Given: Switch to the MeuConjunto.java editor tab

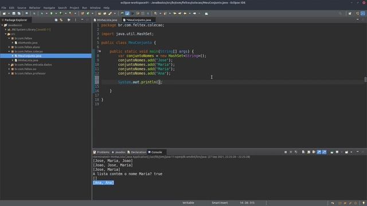Looking at the screenshot, I should tap(139, 20).
